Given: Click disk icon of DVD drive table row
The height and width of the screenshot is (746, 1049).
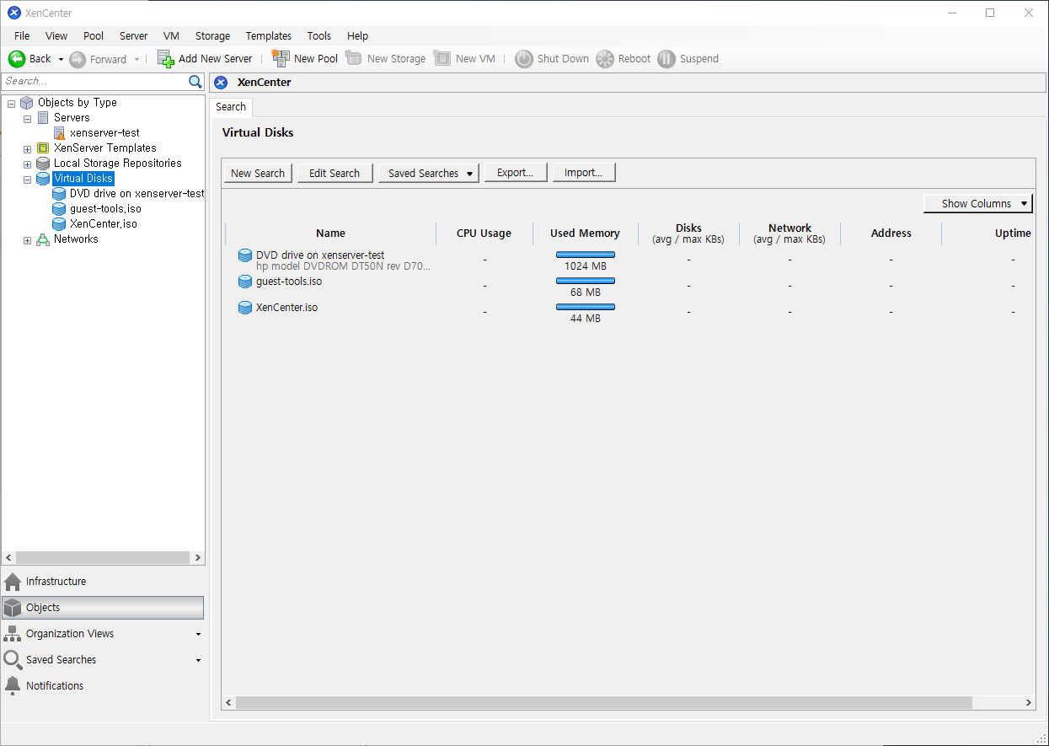Looking at the screenshot, I should pyautogui.click(x=245, y=255).
